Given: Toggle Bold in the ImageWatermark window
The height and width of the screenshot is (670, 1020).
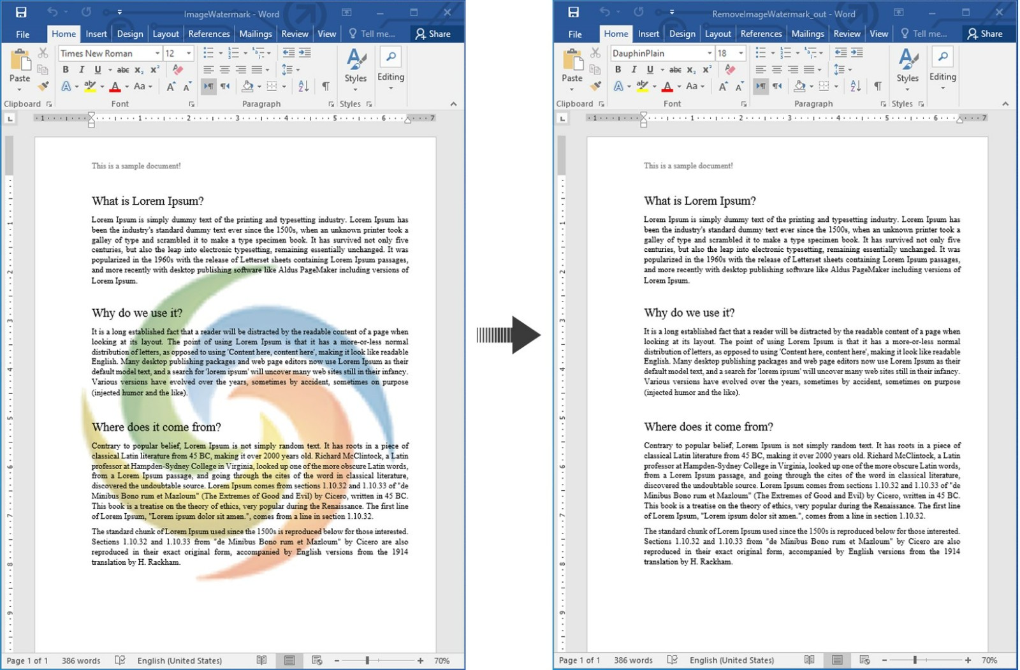Looking at the screenshot, I should pos(65,69).
